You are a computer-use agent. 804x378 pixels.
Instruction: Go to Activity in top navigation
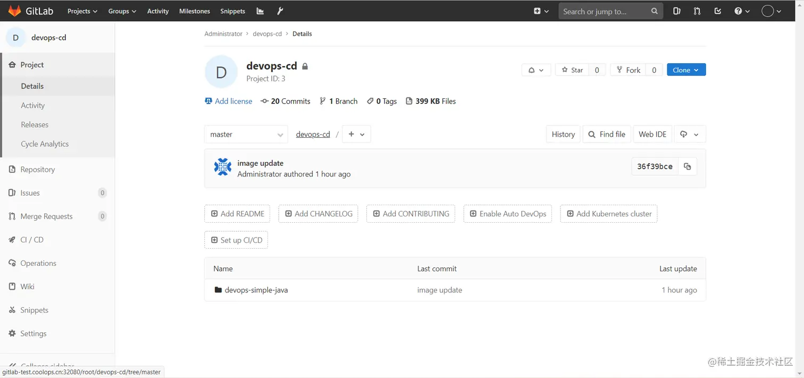click(158, 11)
